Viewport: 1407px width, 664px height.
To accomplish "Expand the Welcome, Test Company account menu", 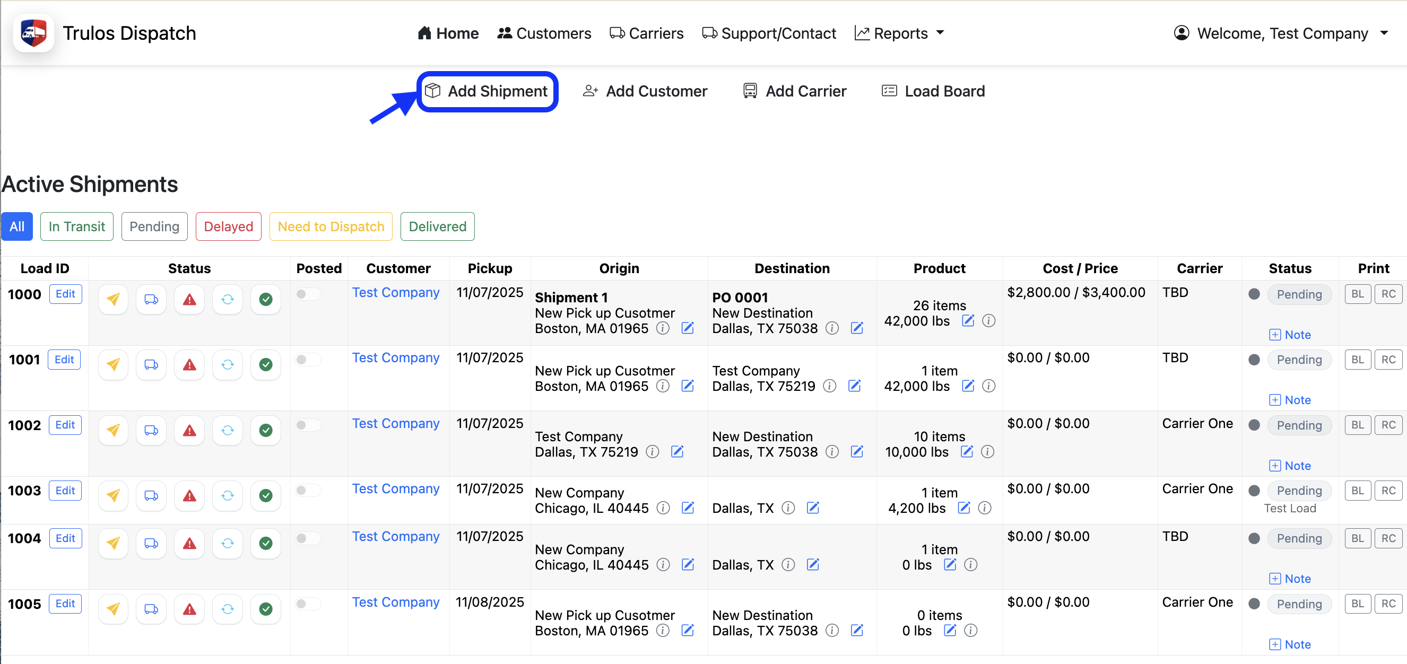I will click(x=1283, y=33).
